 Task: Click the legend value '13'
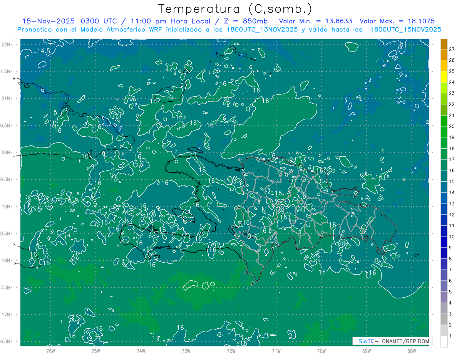coord(452,204)
